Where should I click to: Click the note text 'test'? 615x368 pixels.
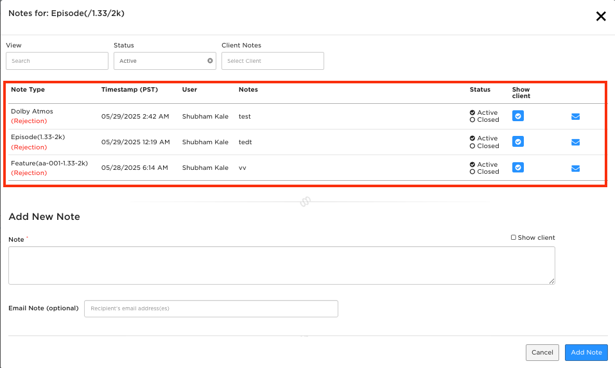pyautogui.click(x=245, y=117)
